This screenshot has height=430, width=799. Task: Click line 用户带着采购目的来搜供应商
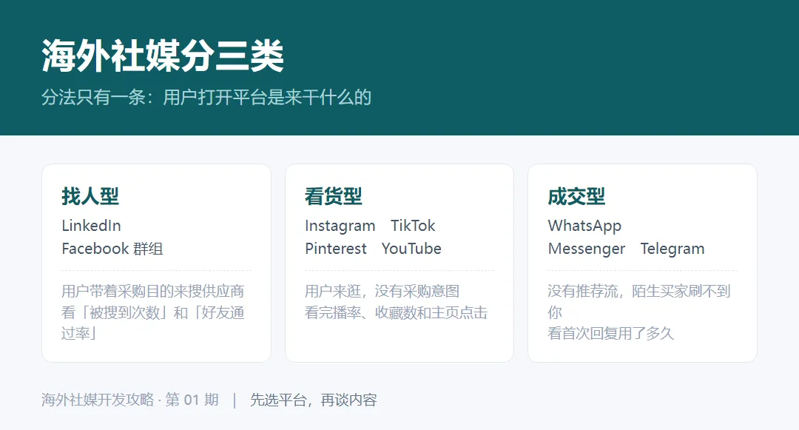pos(153,291)
